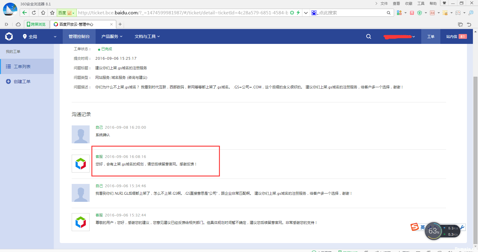Click the 系统确认 message text

click(x=103, y=135)
